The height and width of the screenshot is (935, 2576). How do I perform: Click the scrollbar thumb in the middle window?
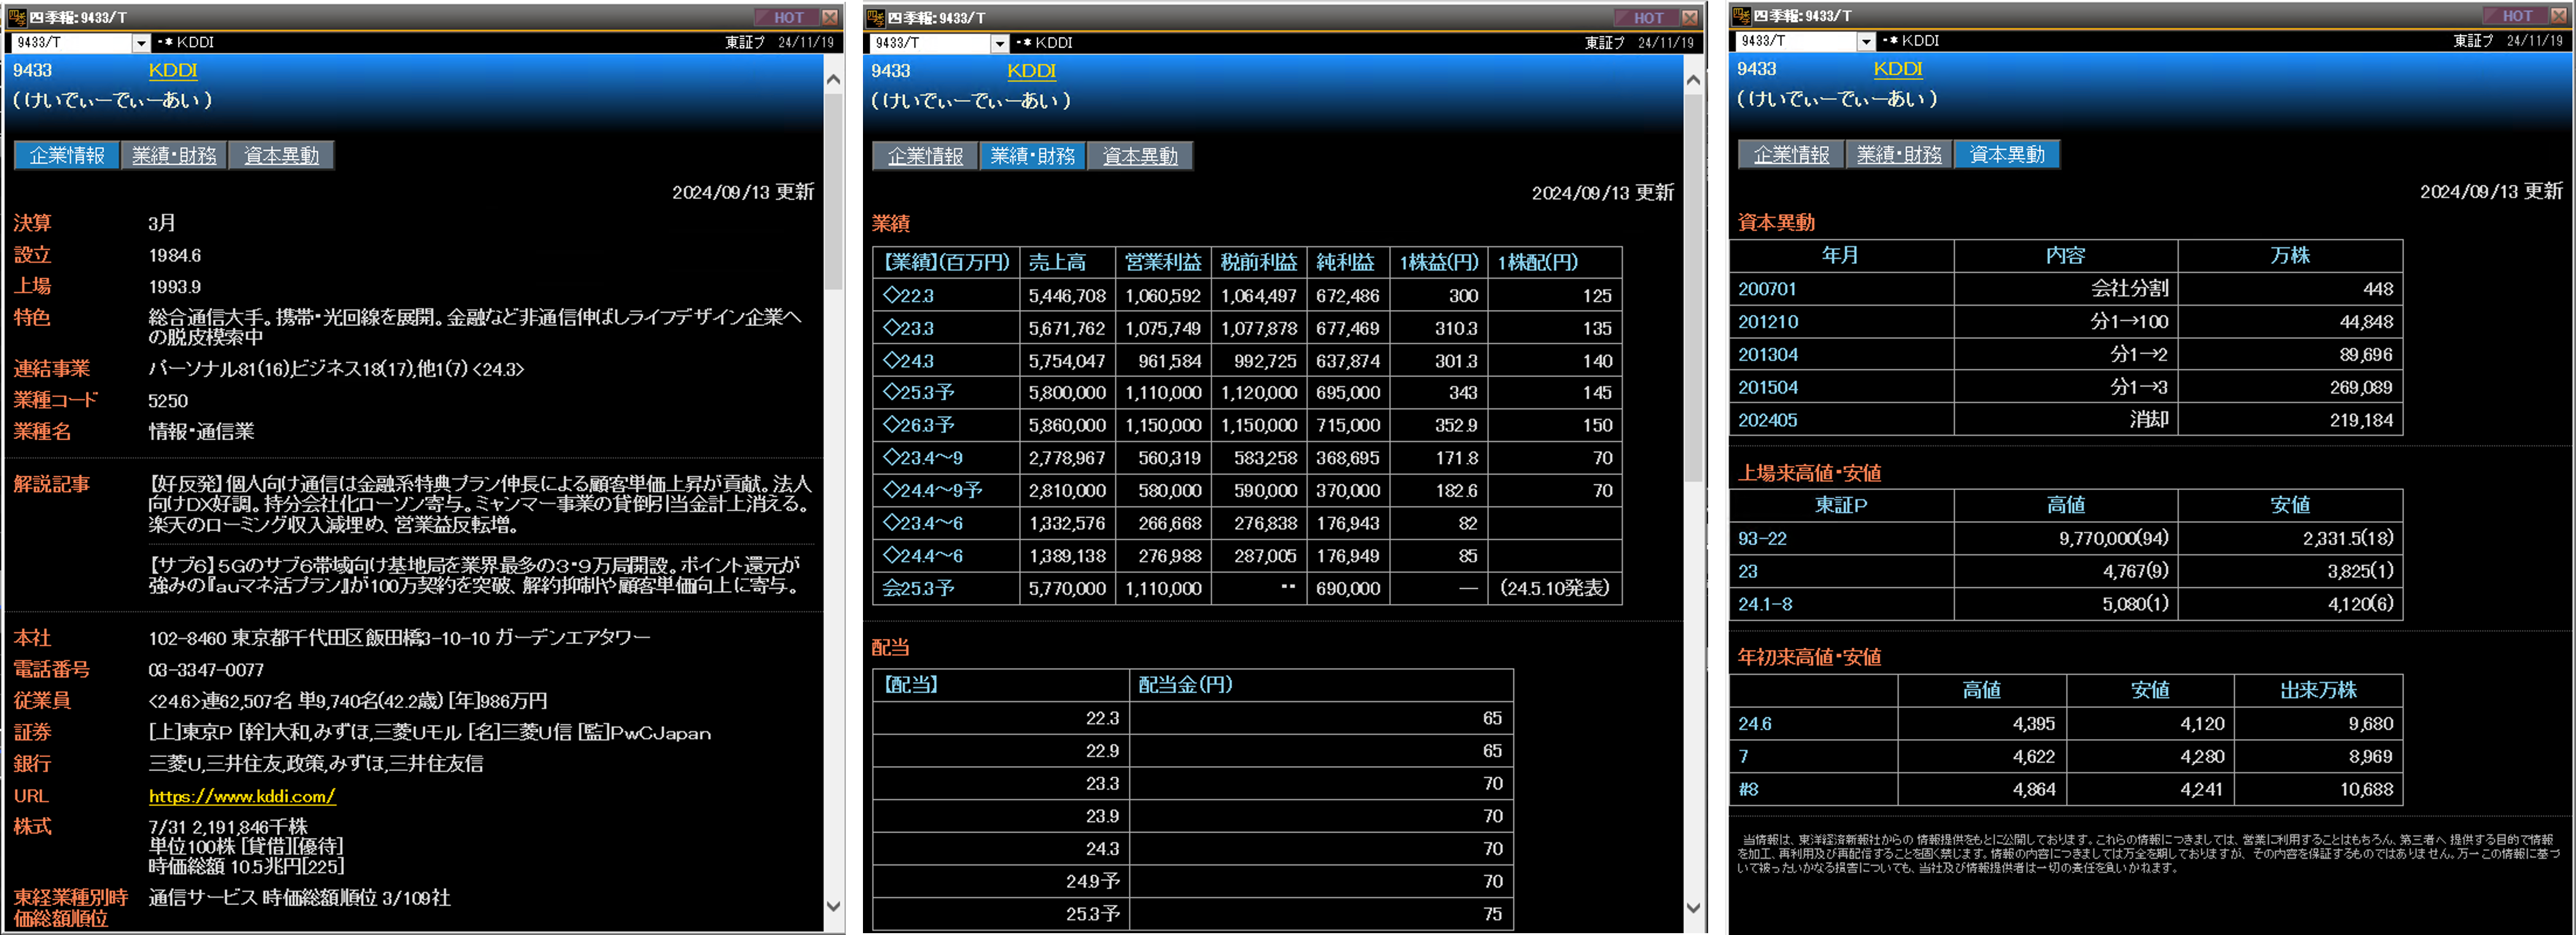click(x=1692, y=288)
